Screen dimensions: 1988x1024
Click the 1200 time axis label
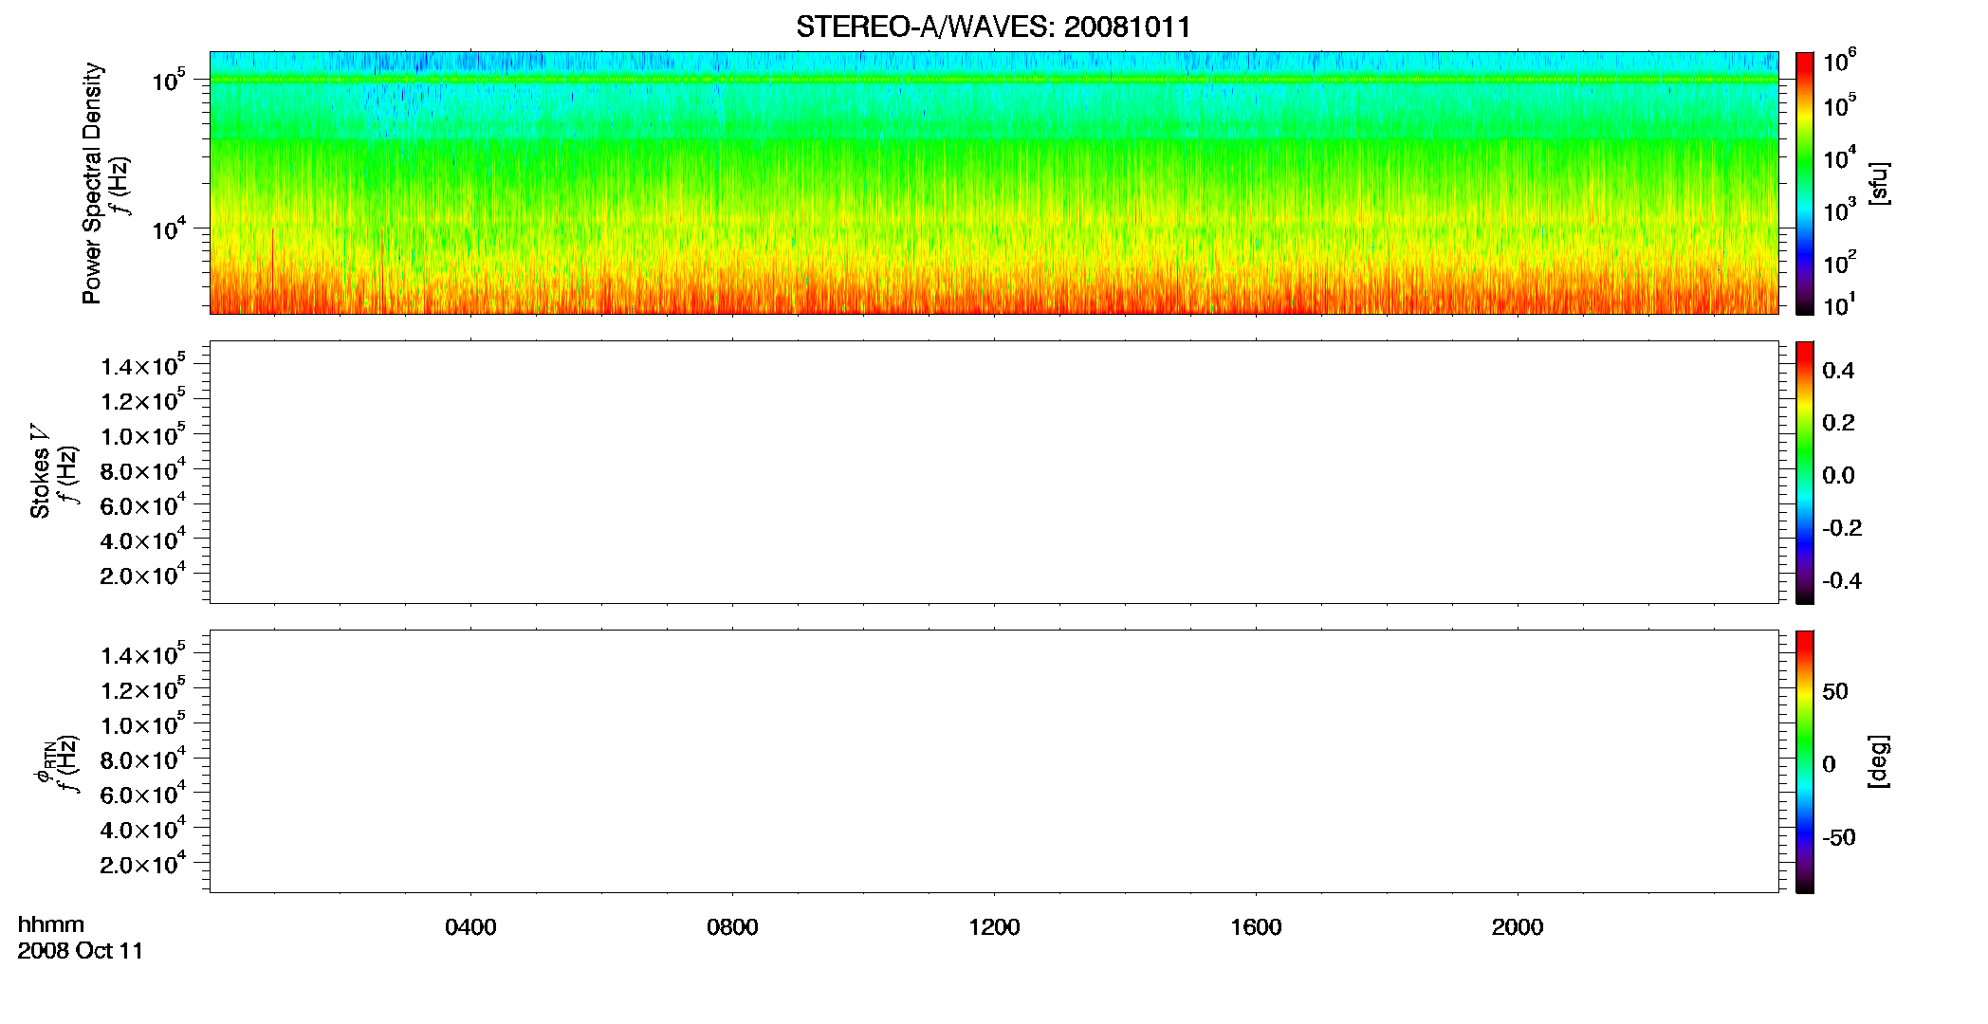point(994,927)
